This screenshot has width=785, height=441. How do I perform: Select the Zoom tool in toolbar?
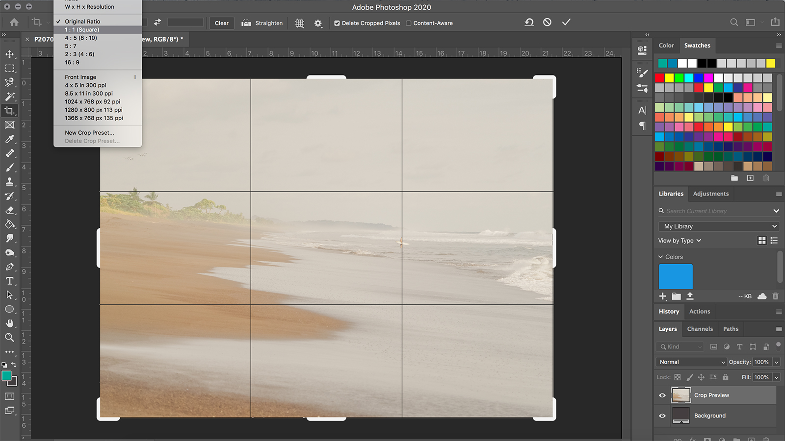tap(9, 338)
